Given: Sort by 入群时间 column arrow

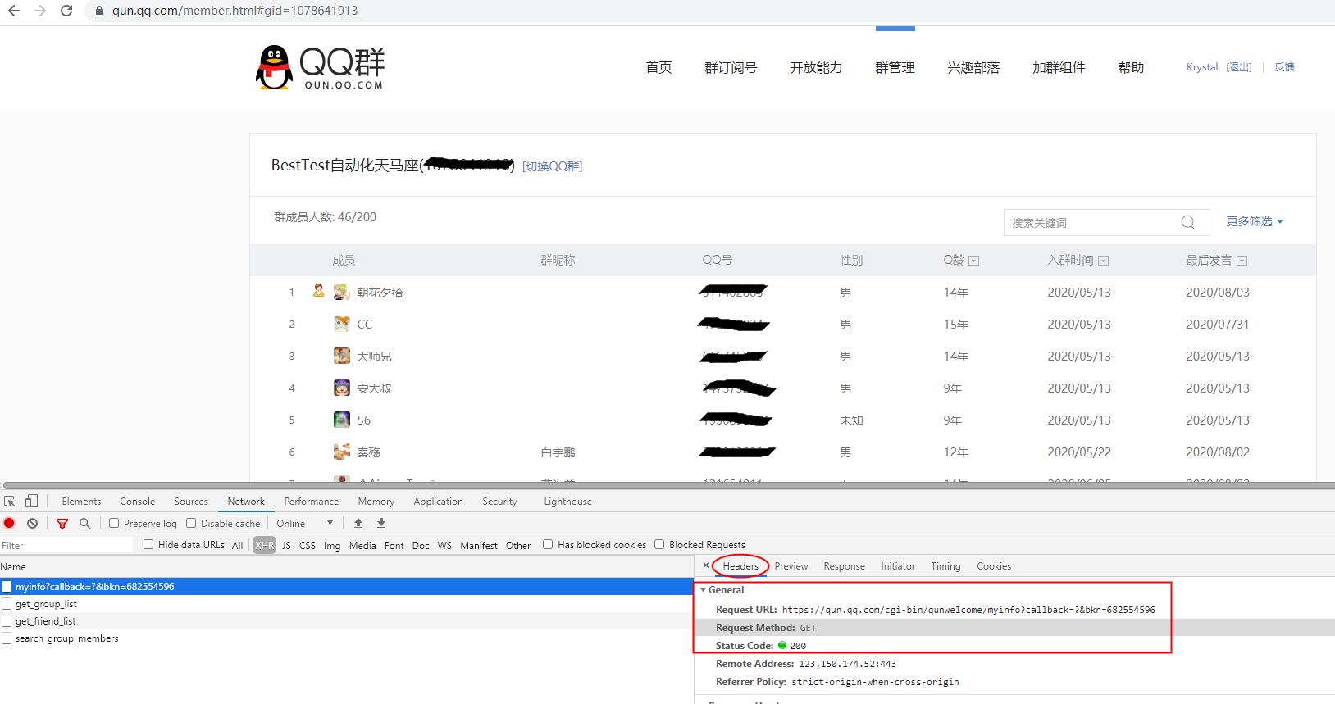Looking at the screenshot, I should pos(1104,261).
